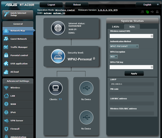Click the guest network status icon
The image size is (162, 138).
point(142,12)
